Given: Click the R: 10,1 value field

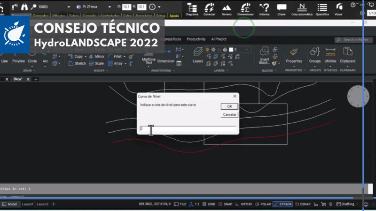Looking at the screenshot, I should pos(141,7).
